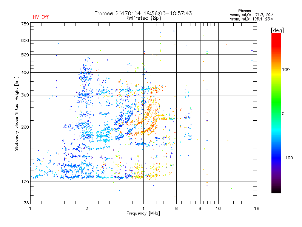Click the x-axis '8' tick label
Viewport: 302px width, 227px height.
(200, 208)
